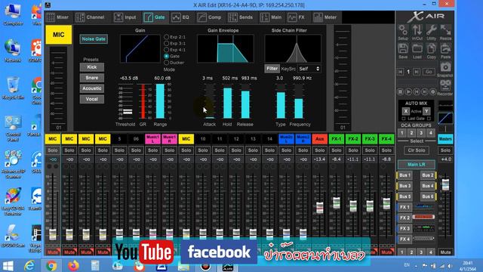Toggle Auto Mix X button
483x272 pixels.
[x=406, y=111]
